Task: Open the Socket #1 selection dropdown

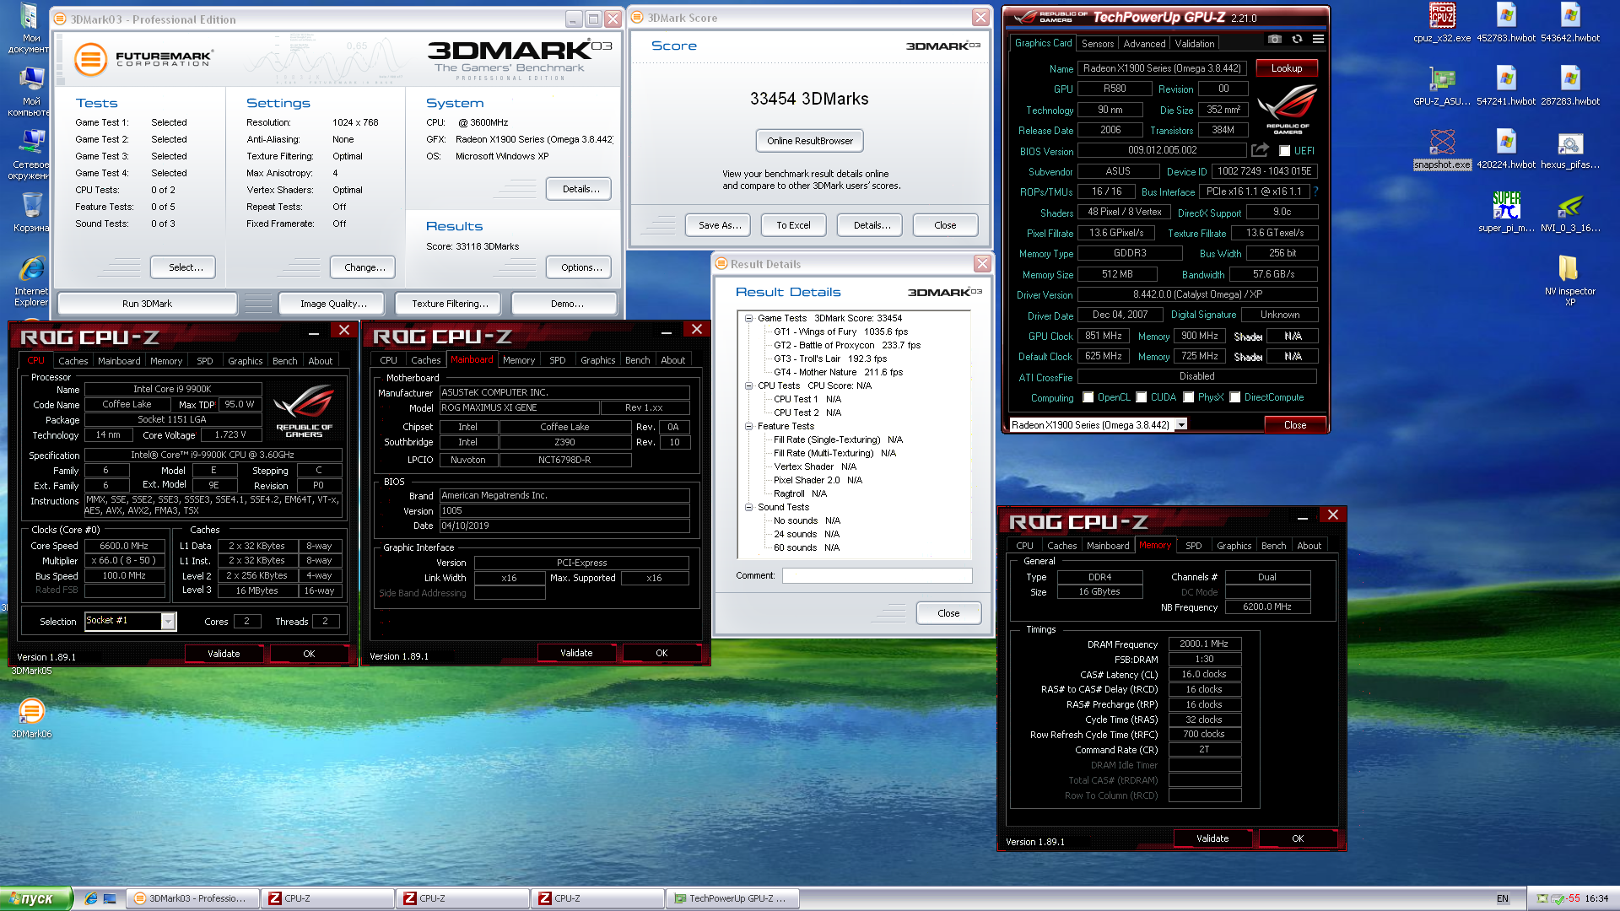Action: [168, 621]
